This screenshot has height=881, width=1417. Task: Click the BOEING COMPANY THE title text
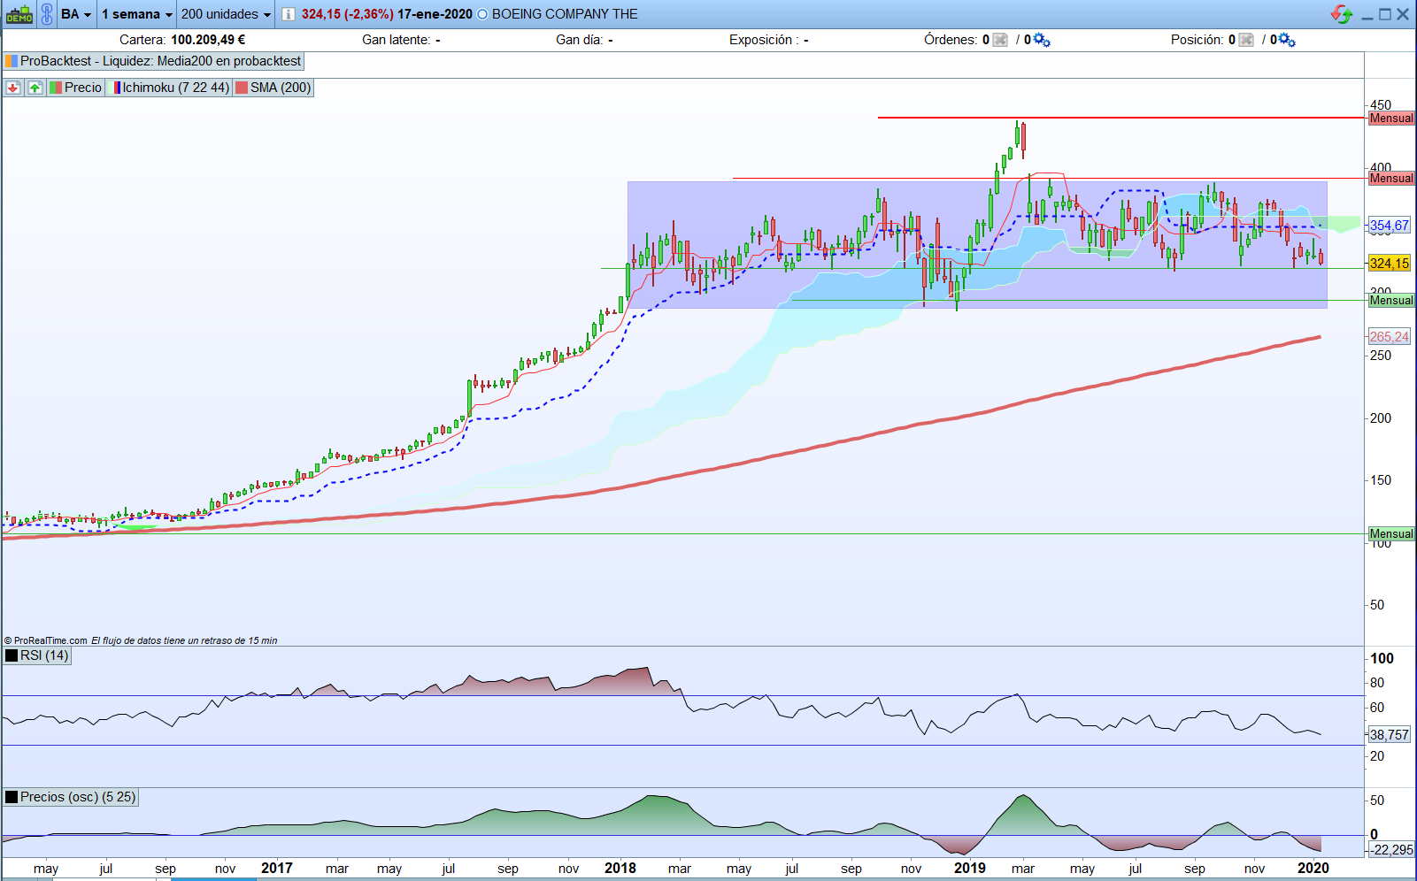(565, 14)
